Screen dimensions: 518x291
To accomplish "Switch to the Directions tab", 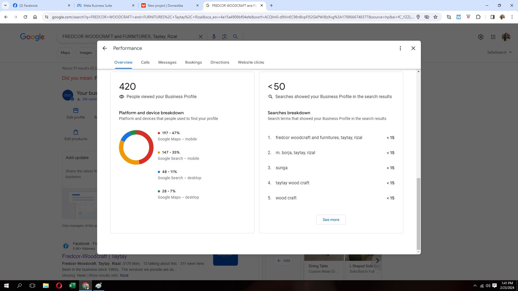I will pos(220,62).
